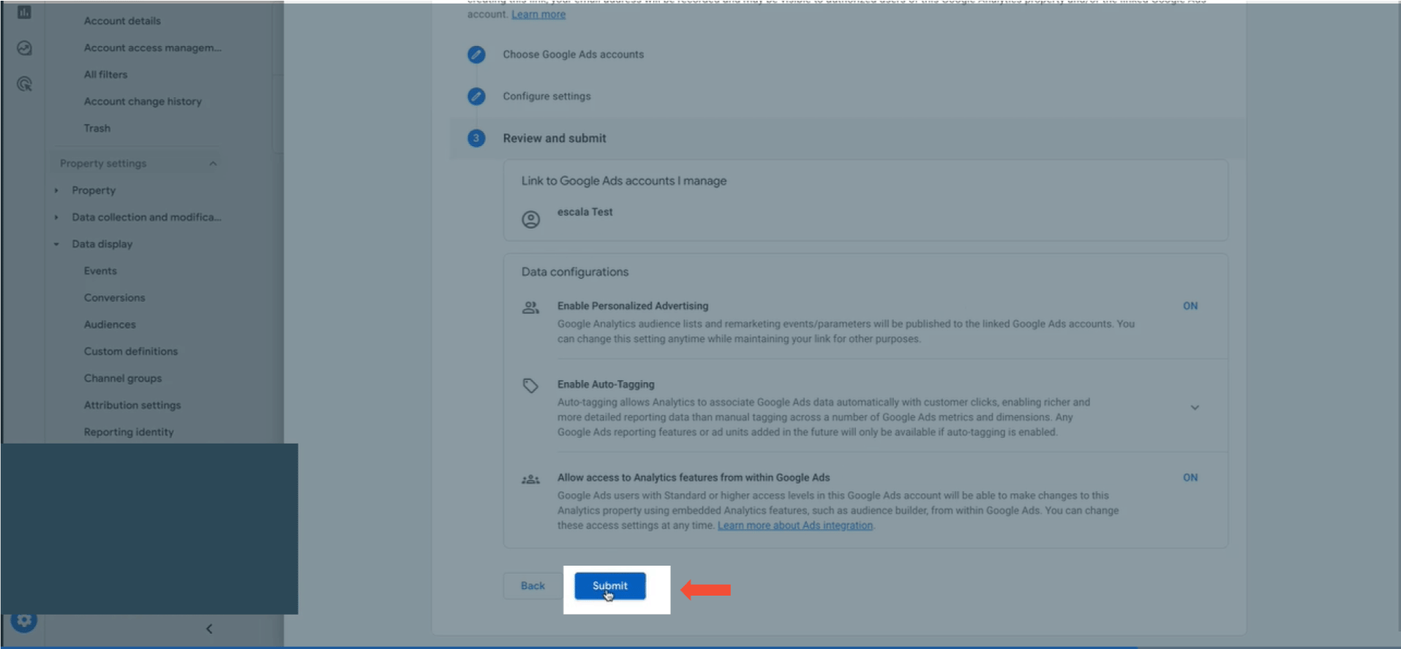This screenshot has width=1401, height=649.
Task: Select the Choose Google Ads accounts step label
Action: pyautogui.click(x=574, y=55)
